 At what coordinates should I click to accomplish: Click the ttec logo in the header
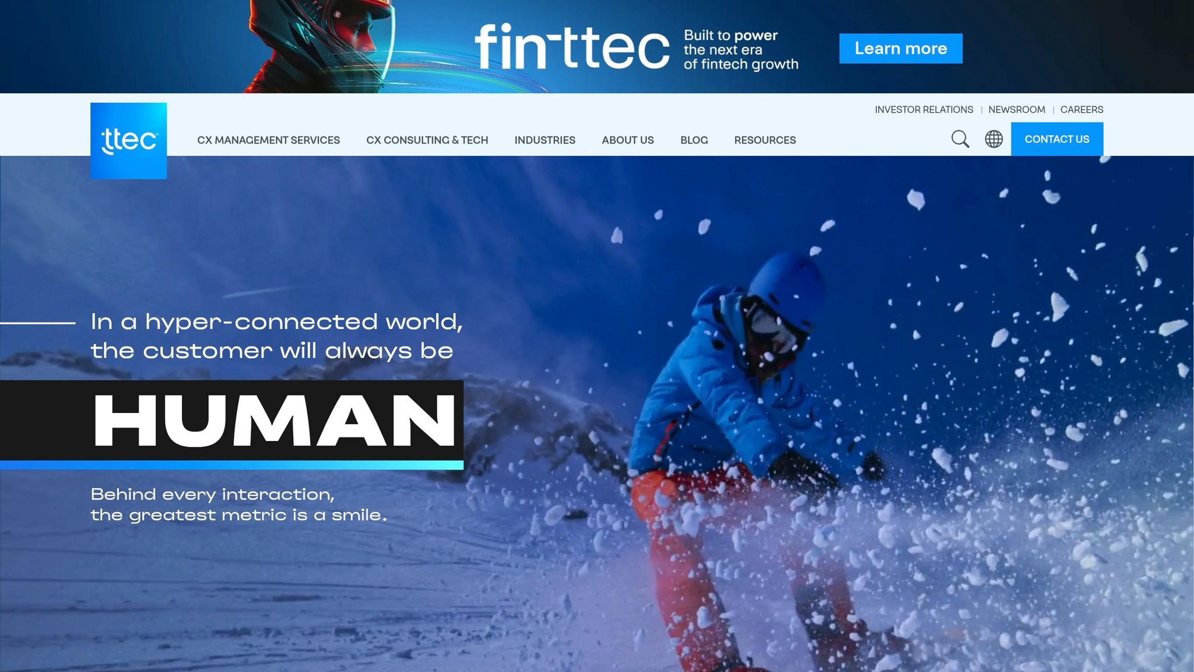click(x=128, y=141)
